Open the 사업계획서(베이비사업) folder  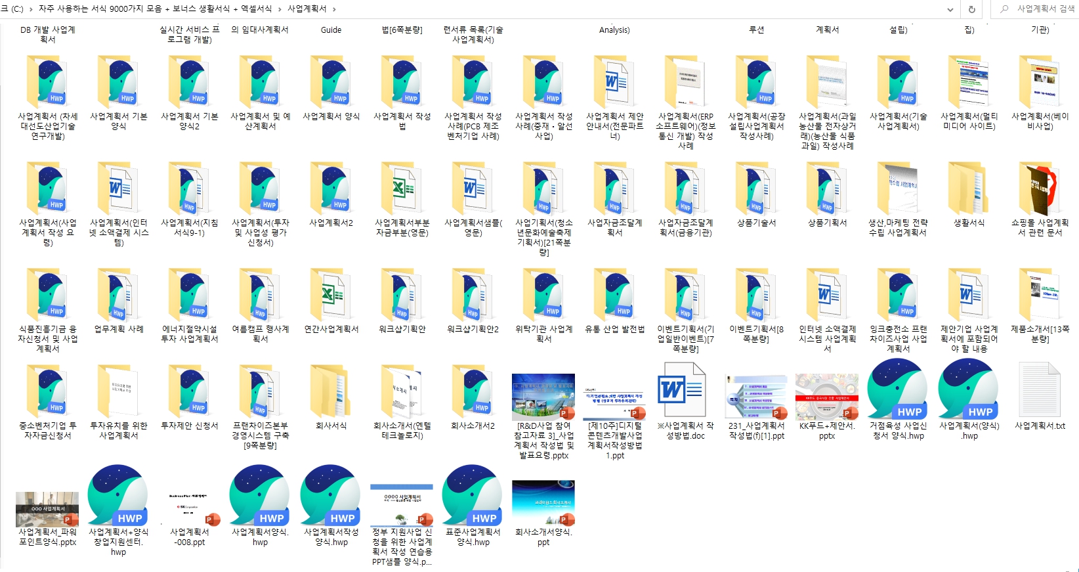coord(1040,82)
